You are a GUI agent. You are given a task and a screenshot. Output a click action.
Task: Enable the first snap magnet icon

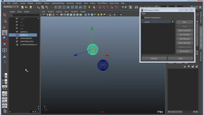pyautogui.click(x=99, y=7)
